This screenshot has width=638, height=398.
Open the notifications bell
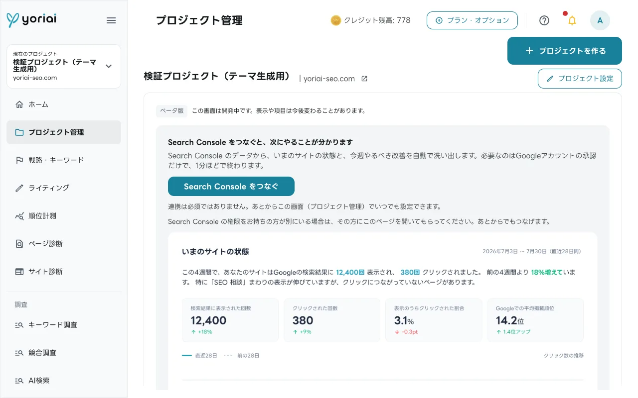pos(572,20)
